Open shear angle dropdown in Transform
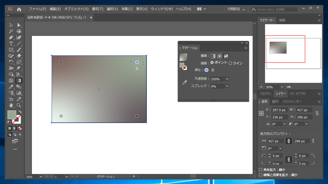Viewport: 328px width, 184px height. (307, 124)
